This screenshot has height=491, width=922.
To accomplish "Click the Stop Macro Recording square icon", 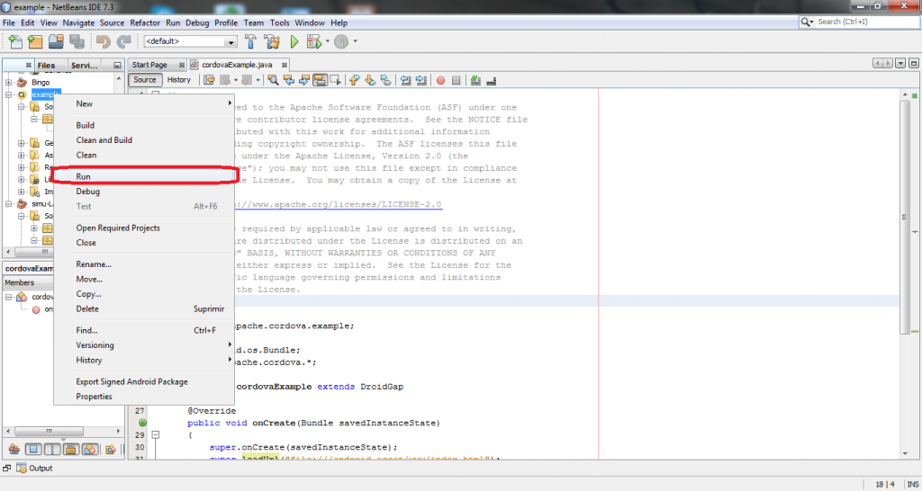I will coord(456,80).
